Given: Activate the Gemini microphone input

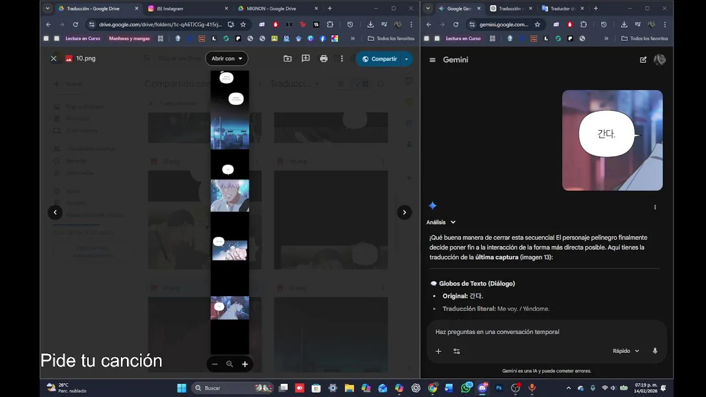Looking at the screenshot, I should pos(655,351).
